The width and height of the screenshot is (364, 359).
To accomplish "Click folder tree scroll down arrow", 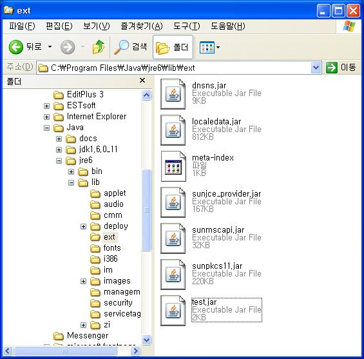I will [x=146, y=340].
